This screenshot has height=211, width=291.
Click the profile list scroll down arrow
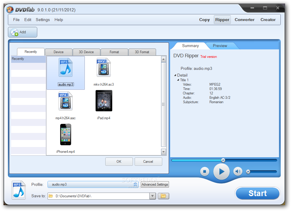click(163, 152)
